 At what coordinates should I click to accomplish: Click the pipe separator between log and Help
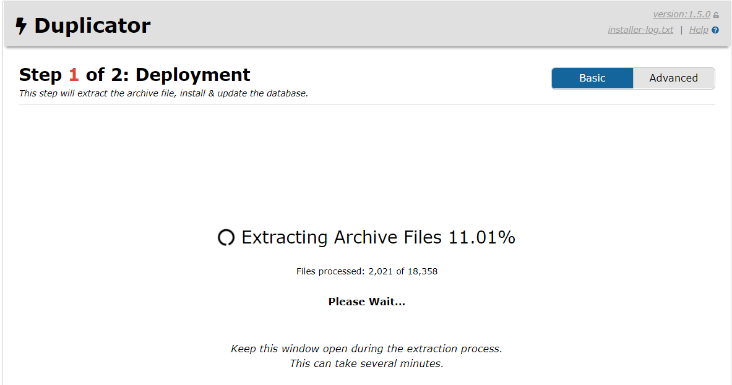click(x=681, y=30)
